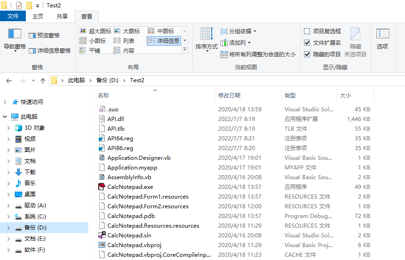Click 此电脑 in the address bar

(x=77, y=80)
